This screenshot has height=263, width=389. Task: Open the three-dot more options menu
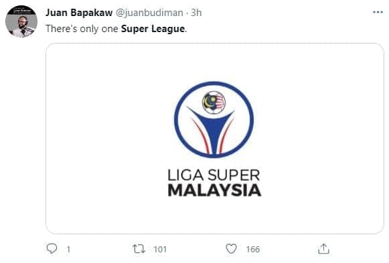coord(378,12)
